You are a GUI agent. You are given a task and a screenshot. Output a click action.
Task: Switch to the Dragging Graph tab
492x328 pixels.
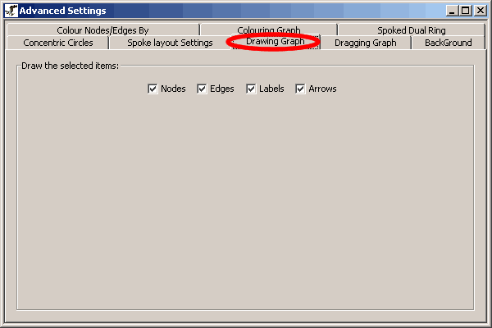[x=365, y=43]
